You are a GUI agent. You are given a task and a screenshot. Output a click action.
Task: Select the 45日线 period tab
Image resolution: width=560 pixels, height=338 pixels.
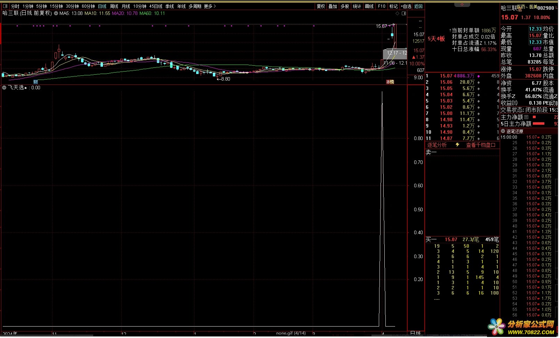pyautogui.click(x=156, y=6)
